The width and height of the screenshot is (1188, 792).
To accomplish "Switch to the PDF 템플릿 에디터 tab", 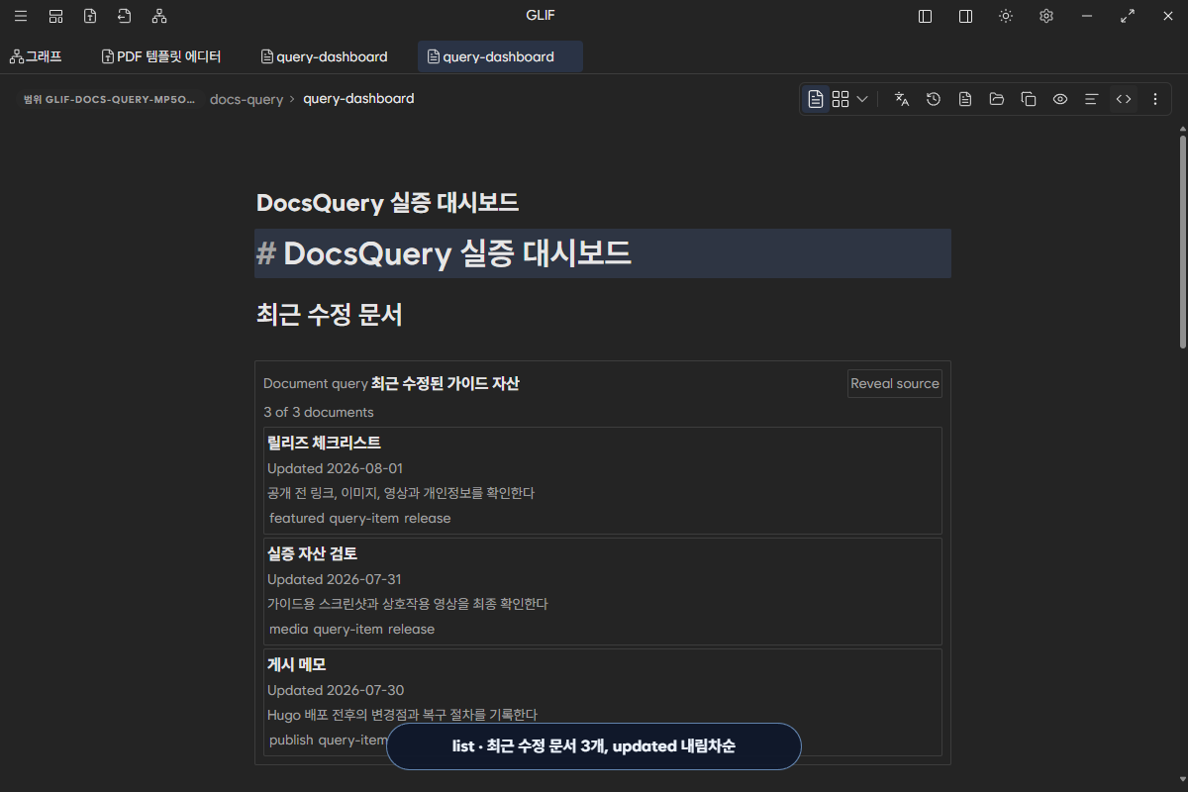I will coord(161,56).
